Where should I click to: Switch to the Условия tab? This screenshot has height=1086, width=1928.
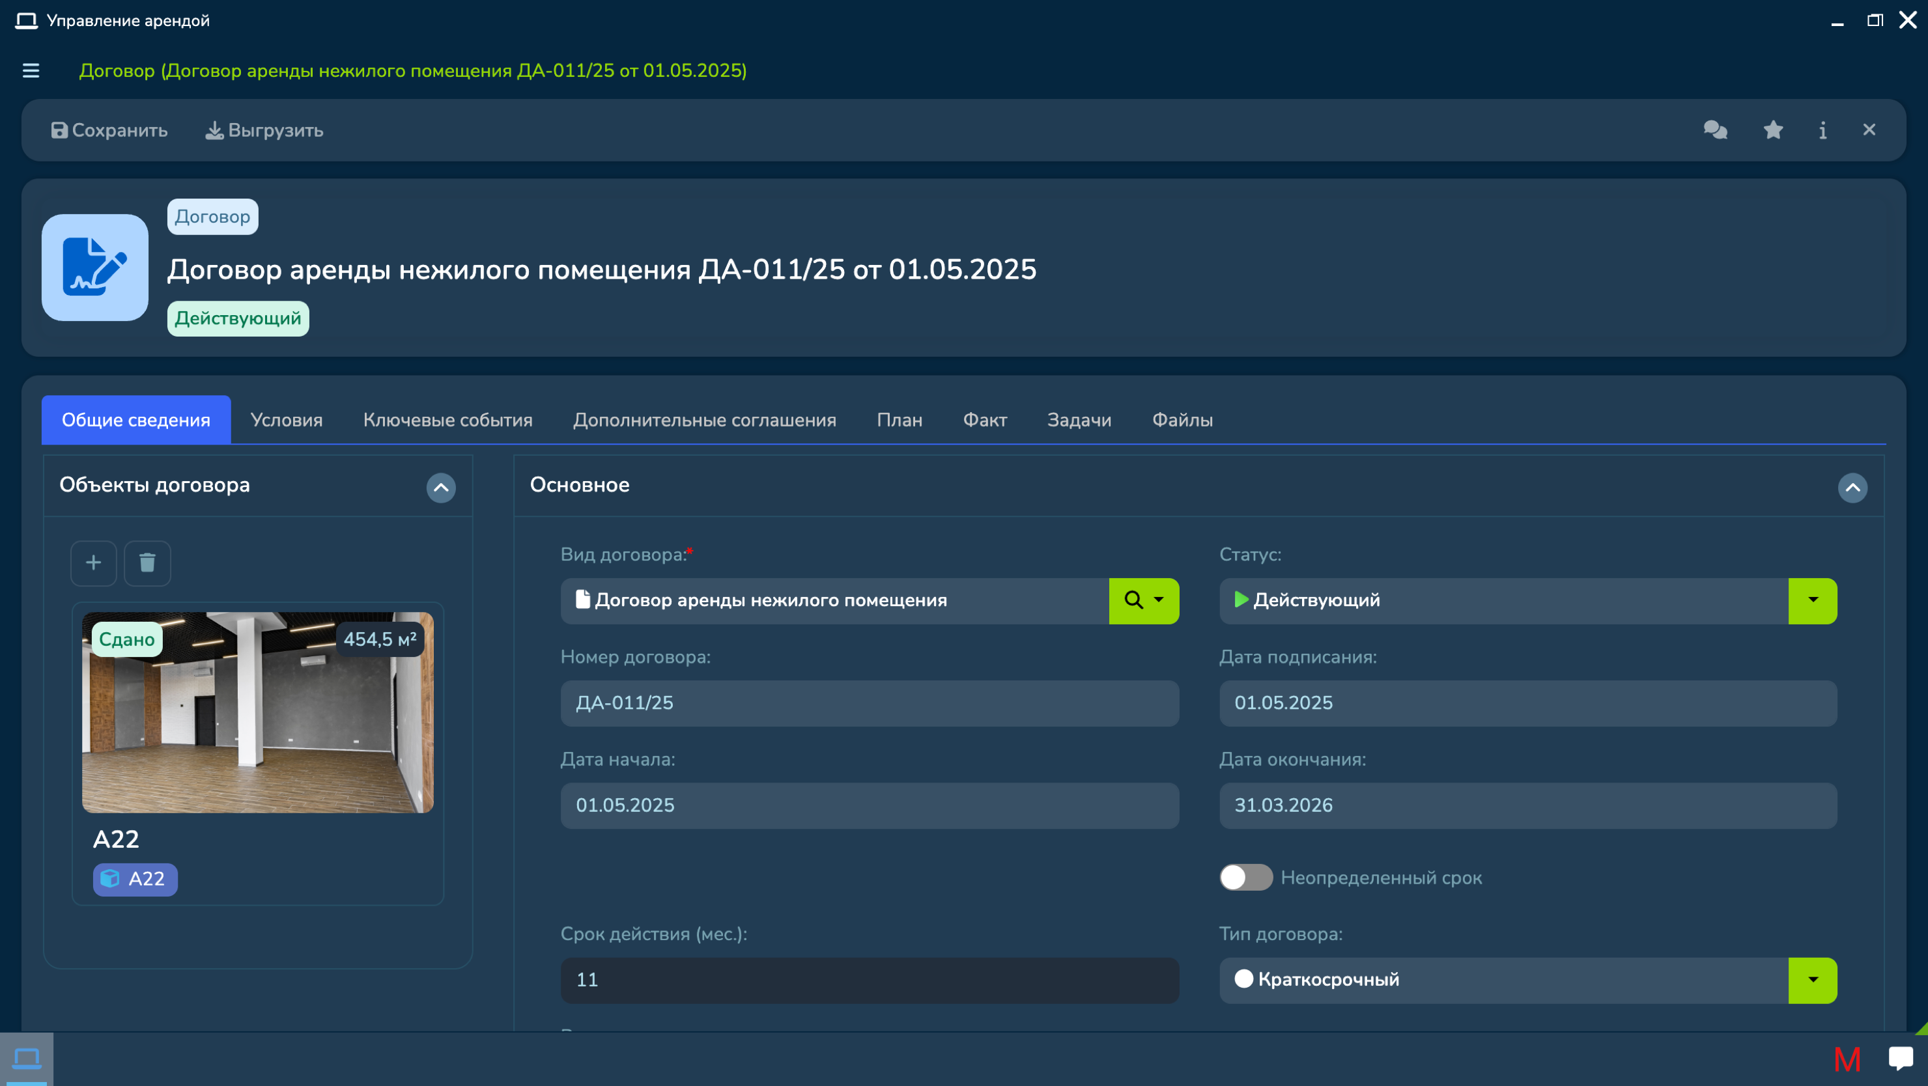click(x=286, y=419)
